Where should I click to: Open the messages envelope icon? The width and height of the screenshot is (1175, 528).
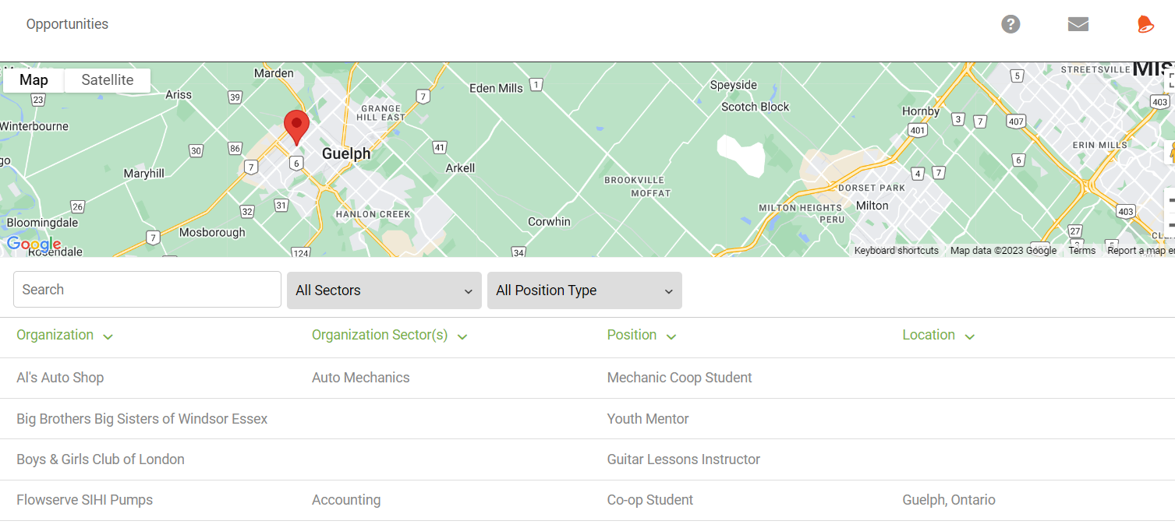pos(1078,24)
